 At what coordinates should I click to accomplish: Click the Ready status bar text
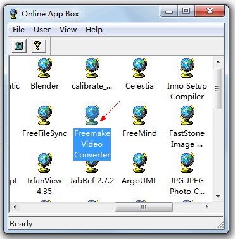[x=21, y=224]
